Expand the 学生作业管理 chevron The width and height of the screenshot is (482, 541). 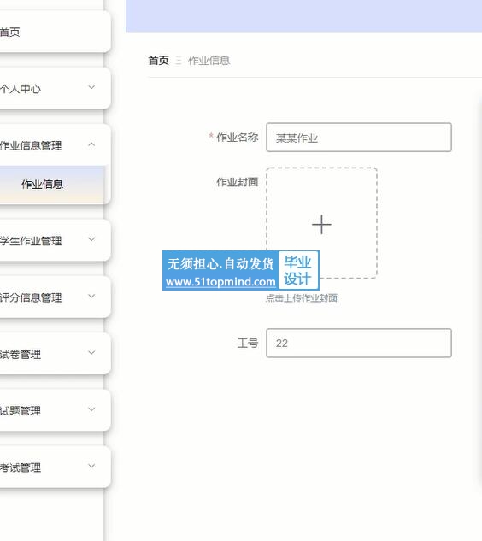(91, 239)
